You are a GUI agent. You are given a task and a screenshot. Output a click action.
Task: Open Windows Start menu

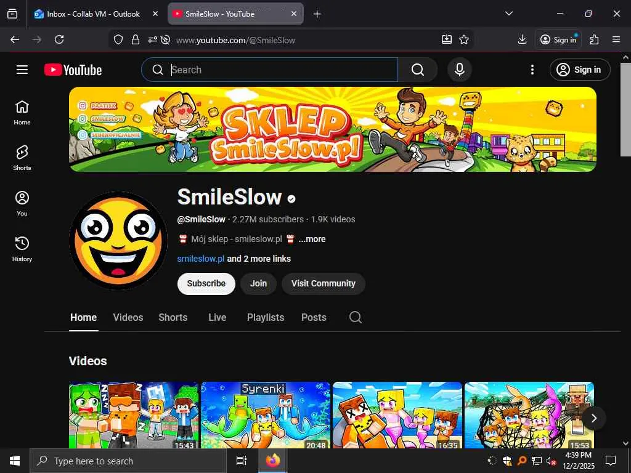[15, 461]
